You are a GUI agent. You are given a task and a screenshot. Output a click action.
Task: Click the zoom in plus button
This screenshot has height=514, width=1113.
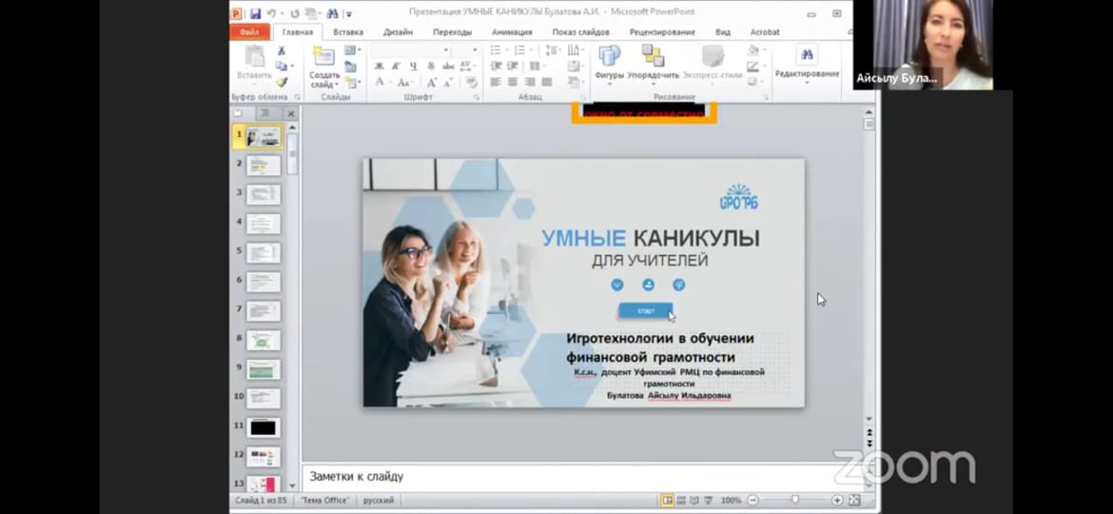(837, 500)
